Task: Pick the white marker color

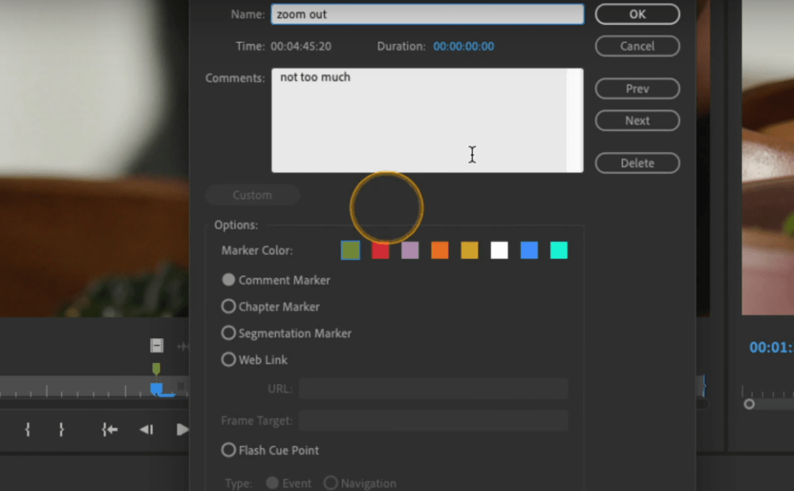Action: click(499, 251)
